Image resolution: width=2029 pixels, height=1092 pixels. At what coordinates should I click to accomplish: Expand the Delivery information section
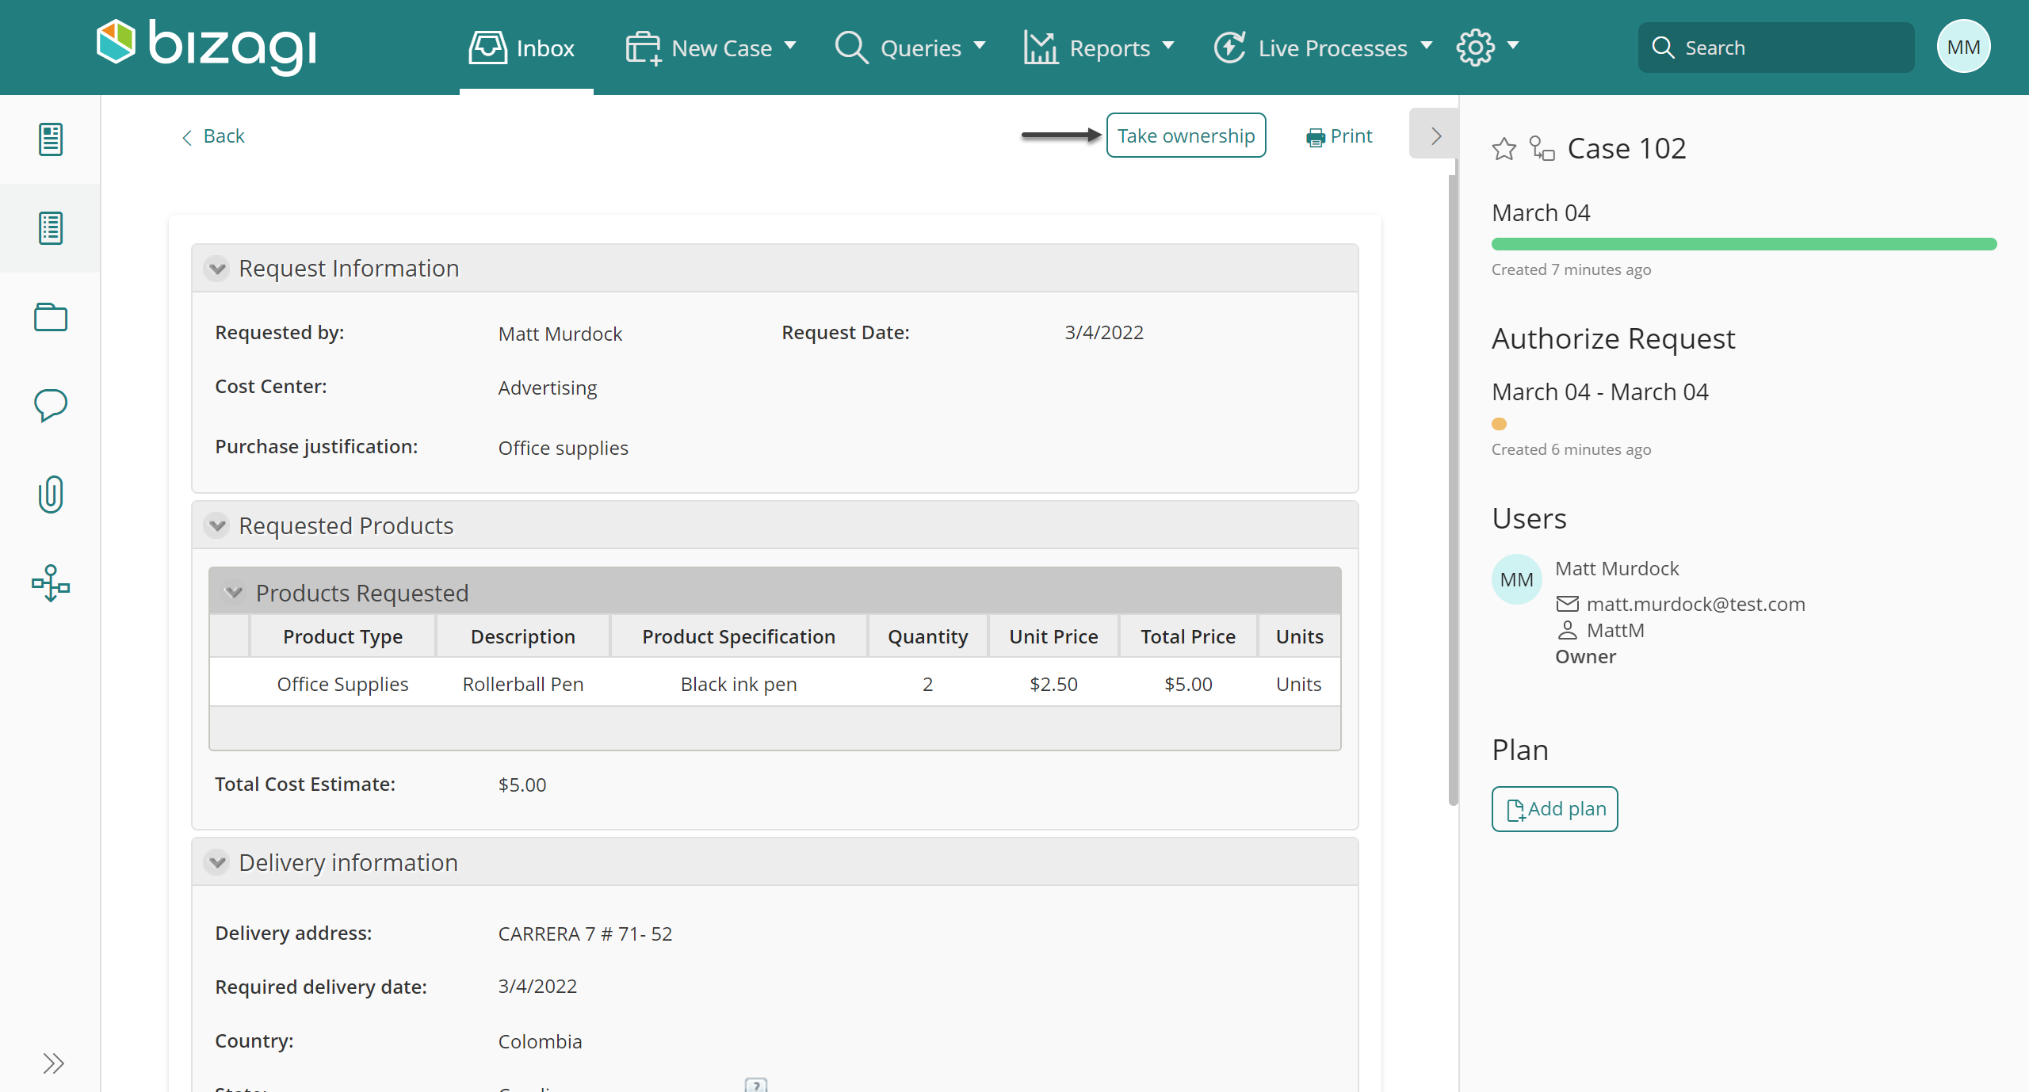tap(220, 862)
